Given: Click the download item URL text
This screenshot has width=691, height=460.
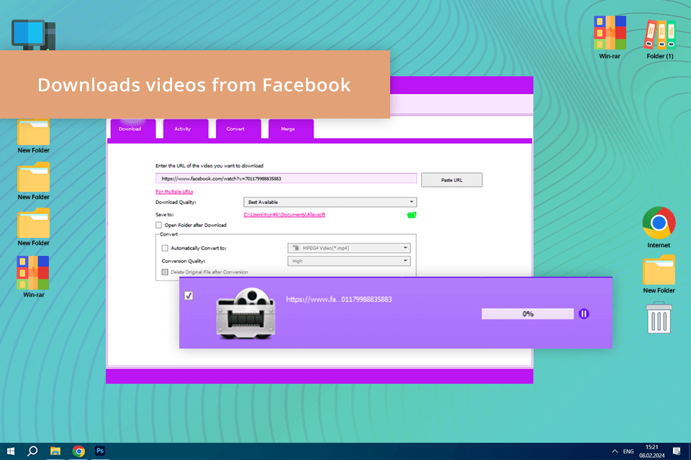Looking at the screenshot, I should (x=339, y=299).
